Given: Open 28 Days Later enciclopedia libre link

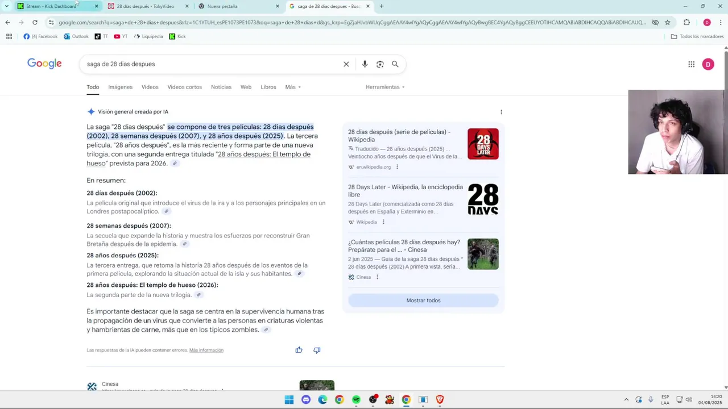Looking at the screenshot, I should pos(406,191).
